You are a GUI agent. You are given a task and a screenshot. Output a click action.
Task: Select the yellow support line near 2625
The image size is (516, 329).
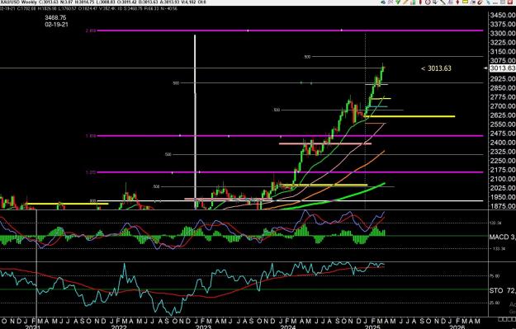409,116
